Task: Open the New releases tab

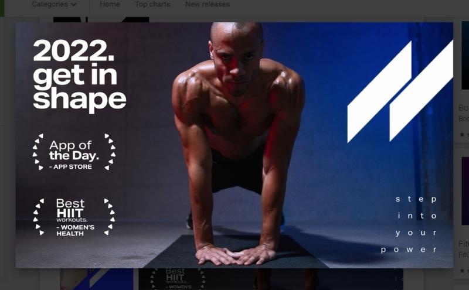Action: [208, 4]
